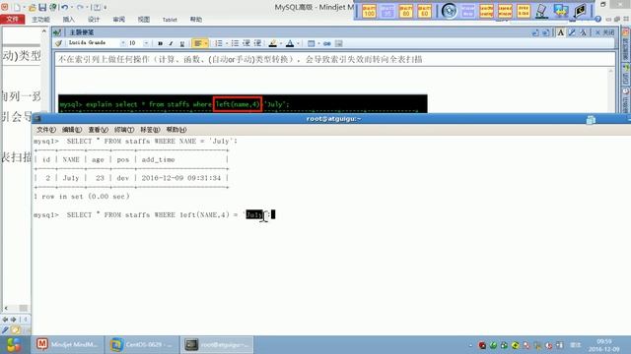Image resolution: width=631 pixels, height=354 pixels.
Task: Click the insert hyperlink icon
Action: pyautogui.click(x=326, y=43)
